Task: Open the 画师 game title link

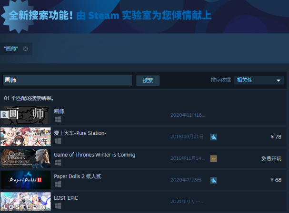Action: click(59, 111)
